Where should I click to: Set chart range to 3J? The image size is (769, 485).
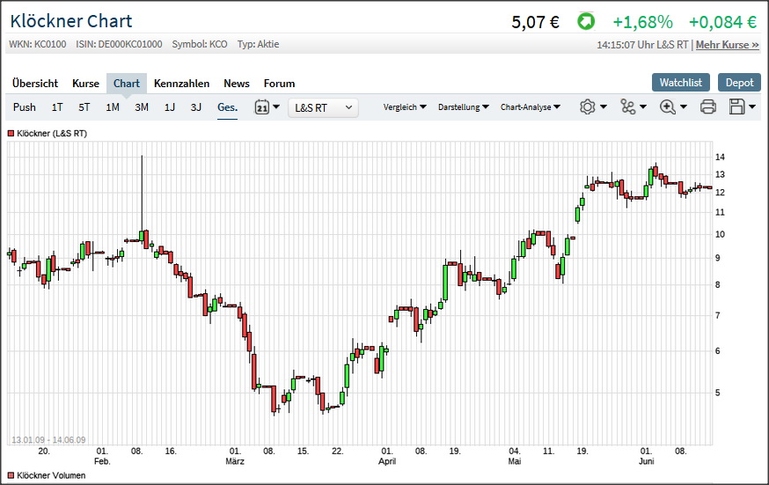click(195, 107)
